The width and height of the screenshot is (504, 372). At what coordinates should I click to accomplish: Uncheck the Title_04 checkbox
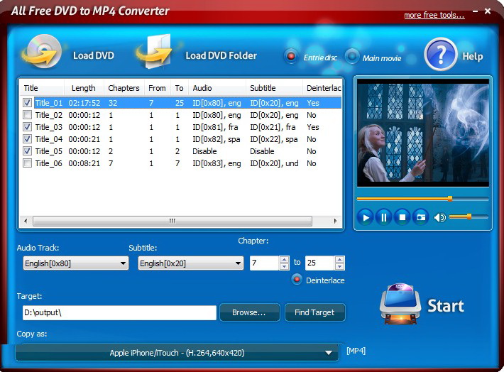coord(27,139)
